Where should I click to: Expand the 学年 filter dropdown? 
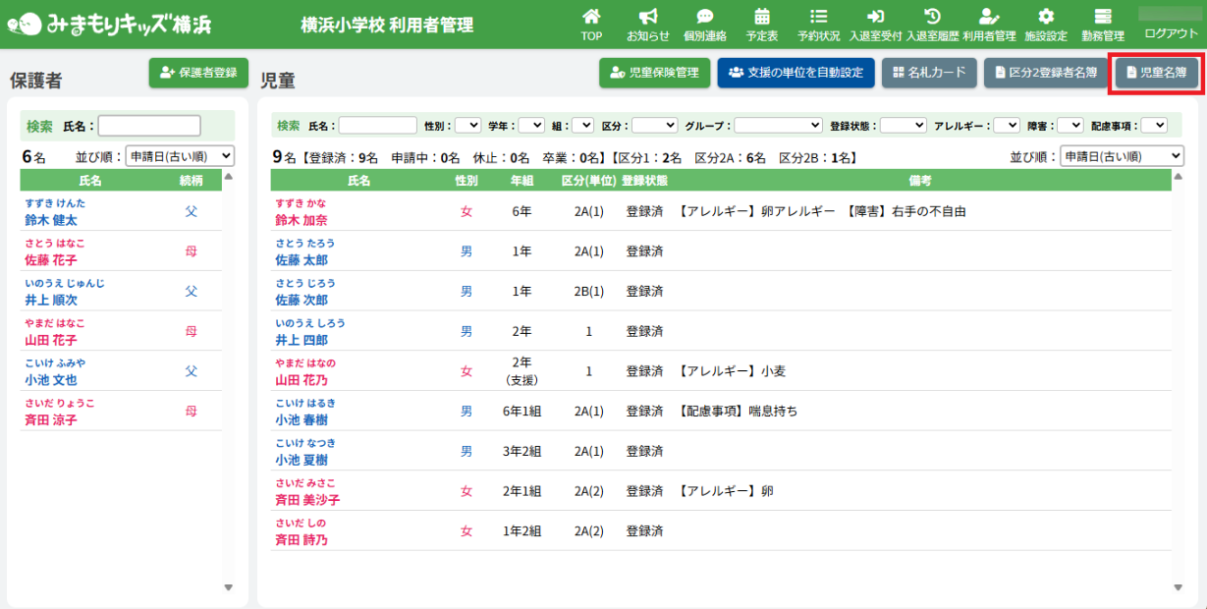[530, 126]
